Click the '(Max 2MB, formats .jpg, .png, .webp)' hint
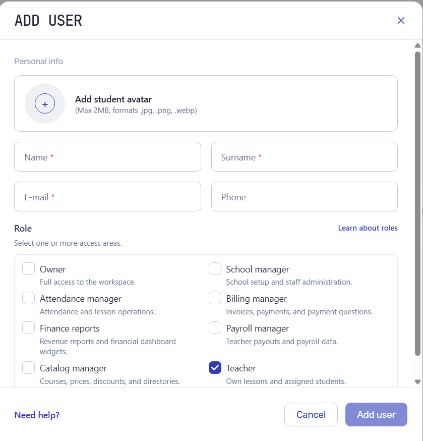Screen dimensions: 423x441 click(x=136, y=110)
